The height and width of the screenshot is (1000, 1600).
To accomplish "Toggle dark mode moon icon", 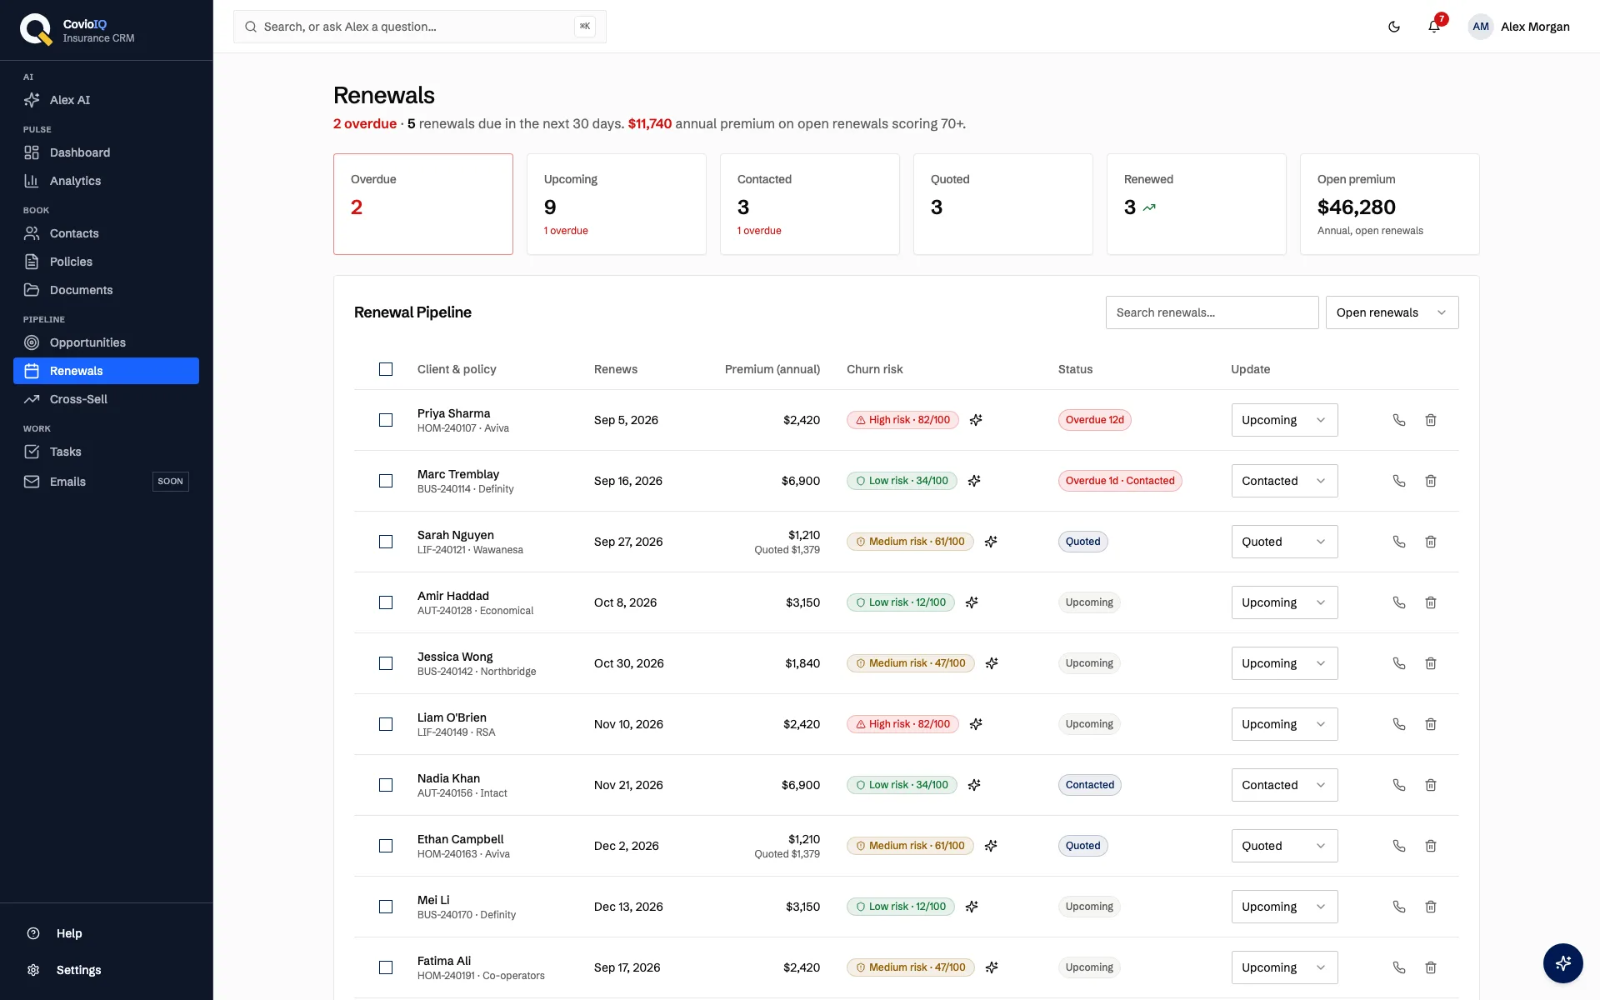I will coord(1394,27).
